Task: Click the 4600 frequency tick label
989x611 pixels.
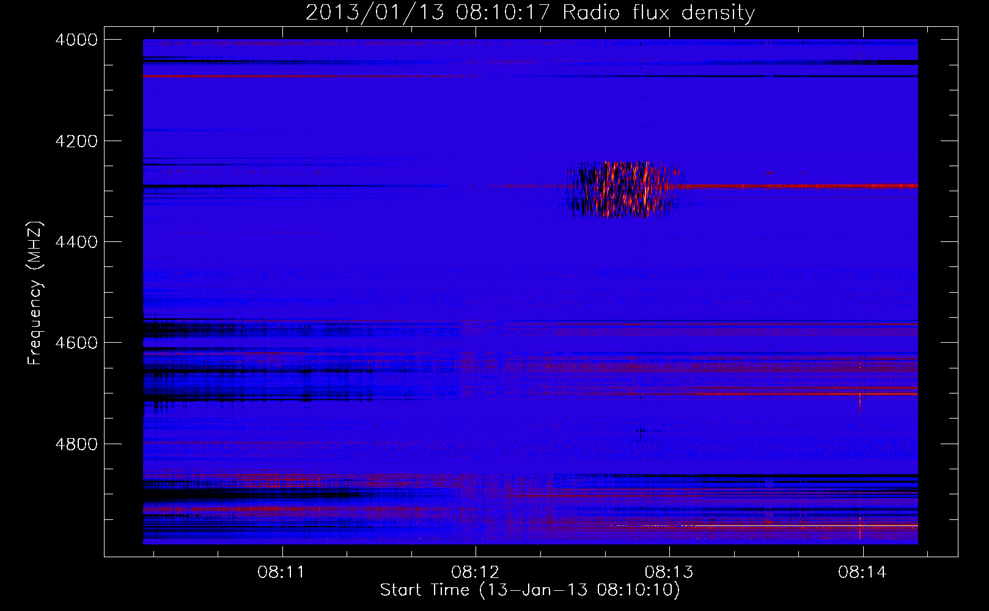Action: pos(76,343)
